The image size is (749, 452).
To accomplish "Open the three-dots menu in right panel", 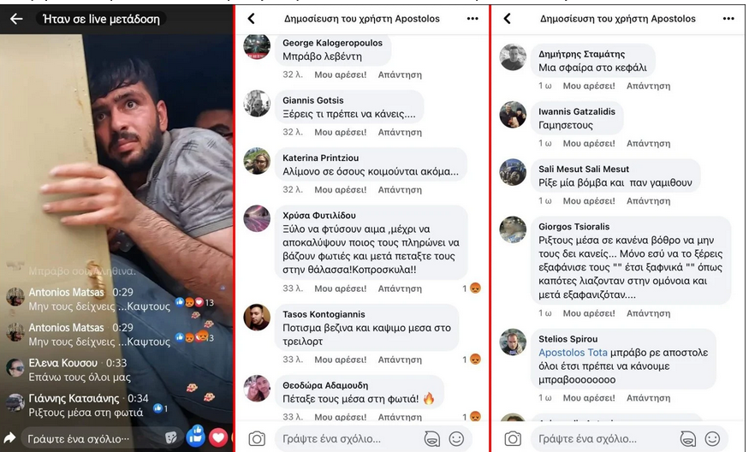I will pos(728,19).
